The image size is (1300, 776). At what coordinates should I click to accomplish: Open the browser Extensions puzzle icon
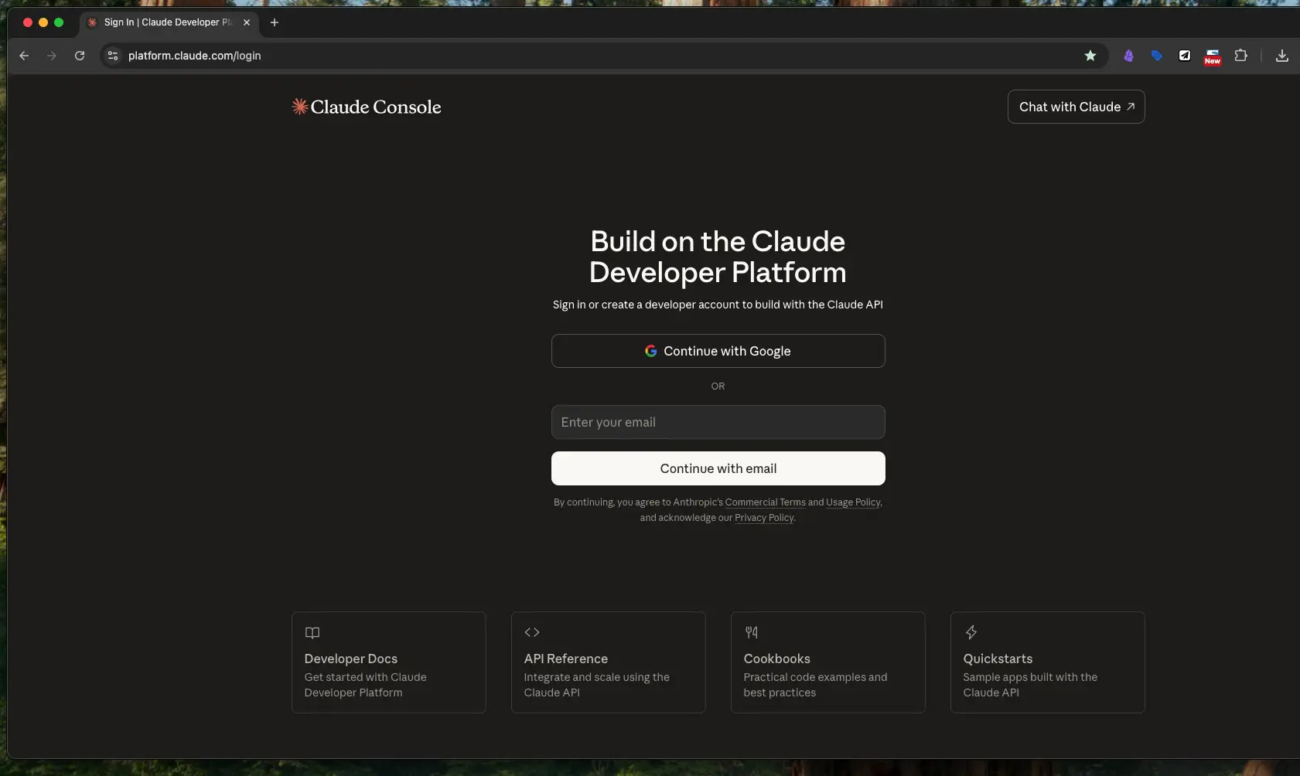pos(1240,56)
